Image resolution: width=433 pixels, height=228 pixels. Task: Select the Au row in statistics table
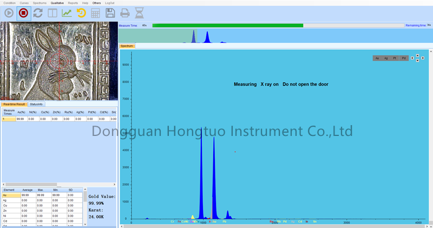click(x=42, y=195)
